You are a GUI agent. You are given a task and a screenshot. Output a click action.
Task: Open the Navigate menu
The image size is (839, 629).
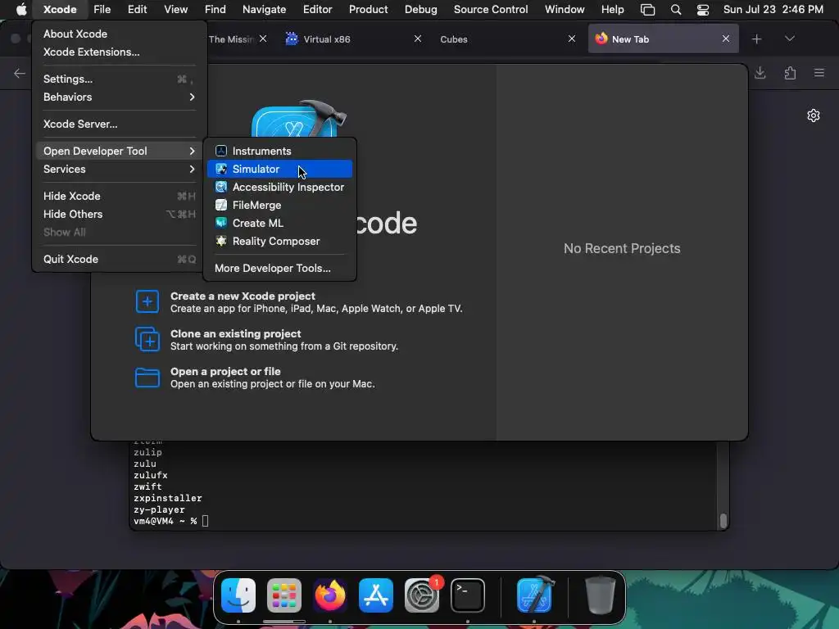[x=265, y=9]
